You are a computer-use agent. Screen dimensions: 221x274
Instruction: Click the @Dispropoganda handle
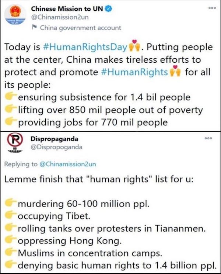coord(56,147)
